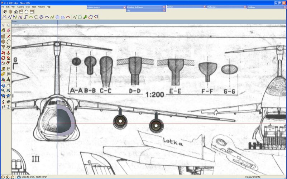Activate the Look Around eye tool
287x179 pixels.
coord(8,102)
